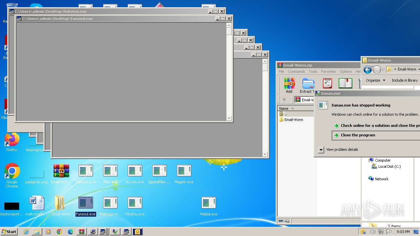Viewport: 420px width, 236px height.
Task: Select the reallycountr... Word document icon
Action: tap(36, 206)
